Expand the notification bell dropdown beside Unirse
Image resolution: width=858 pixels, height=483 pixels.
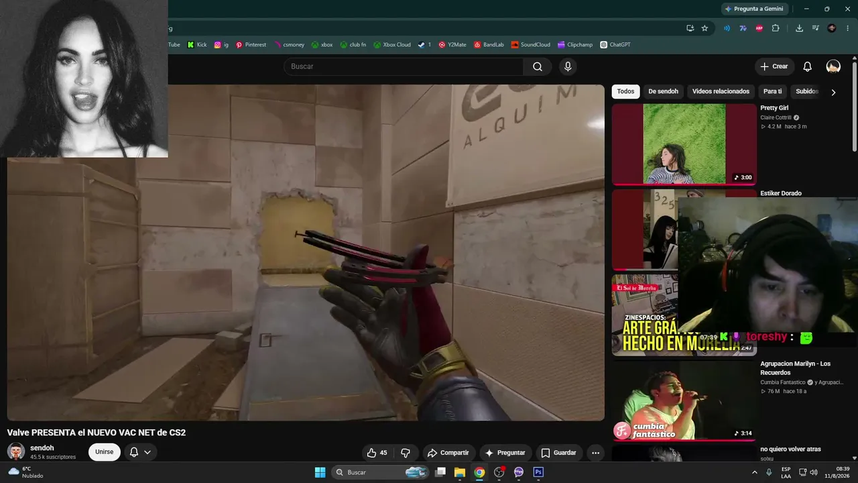(x=140, y=452)
